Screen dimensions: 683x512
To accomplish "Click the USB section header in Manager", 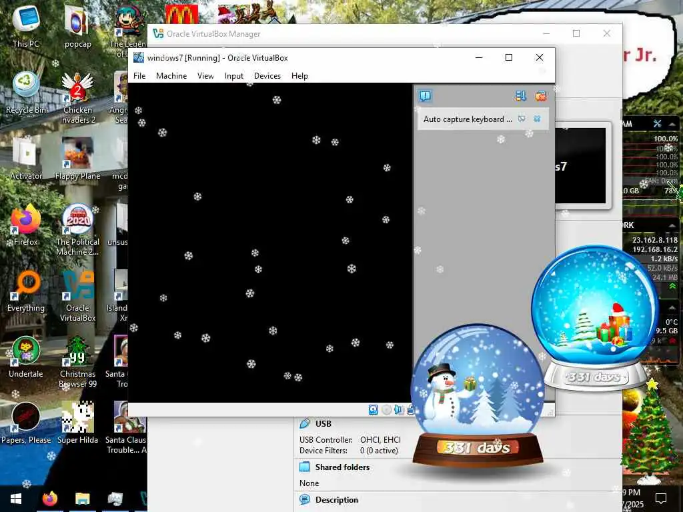I will pyautogui.click(x=323, y=423).
